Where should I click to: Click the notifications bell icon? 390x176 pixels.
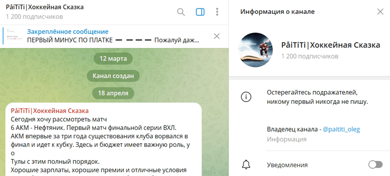pos(246,165)
